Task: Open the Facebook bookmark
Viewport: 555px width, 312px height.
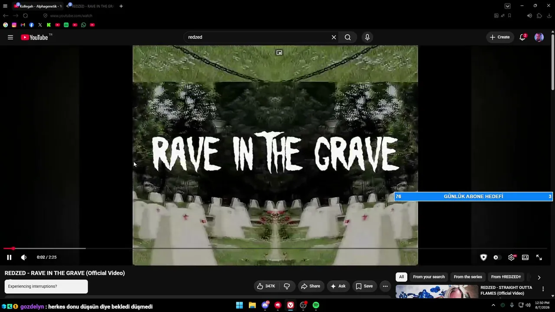Action: [x=32, y=25]
